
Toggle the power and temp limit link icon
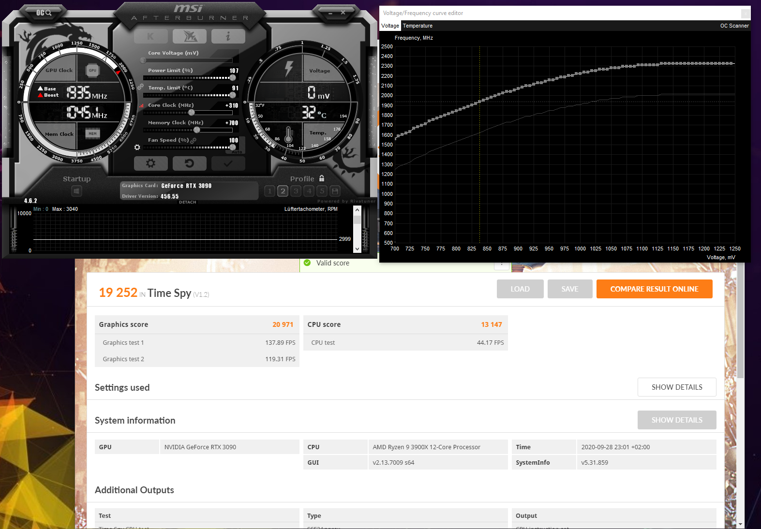140,87
